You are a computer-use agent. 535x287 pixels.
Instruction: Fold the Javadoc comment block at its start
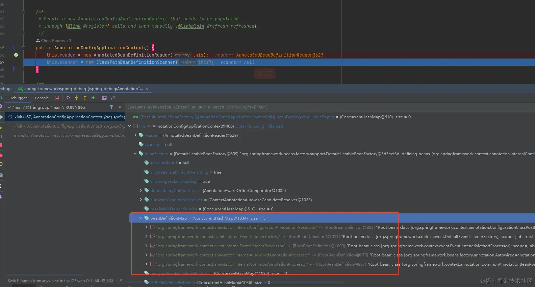point(23,12)
